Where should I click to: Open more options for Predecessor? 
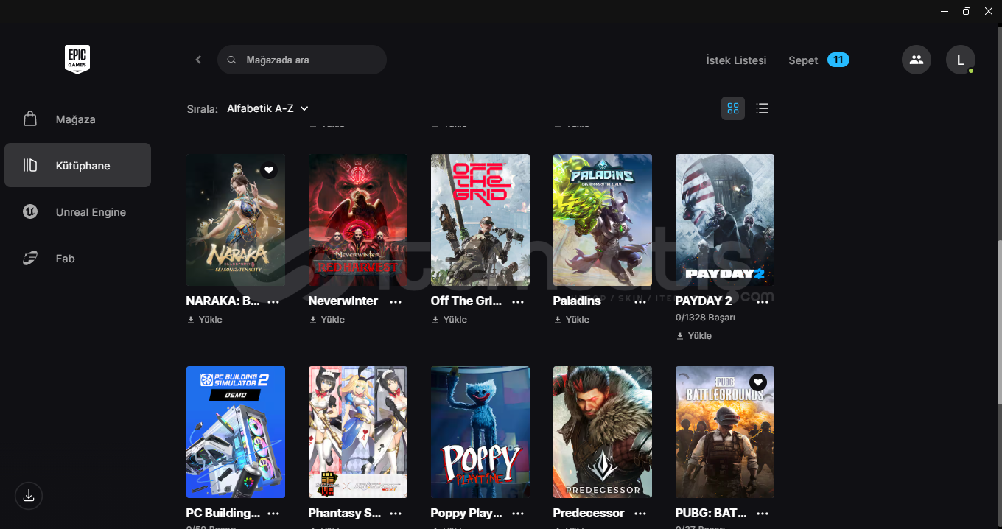click(640, 514)
